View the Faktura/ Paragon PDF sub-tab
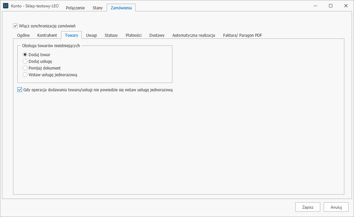 [243, 35]
